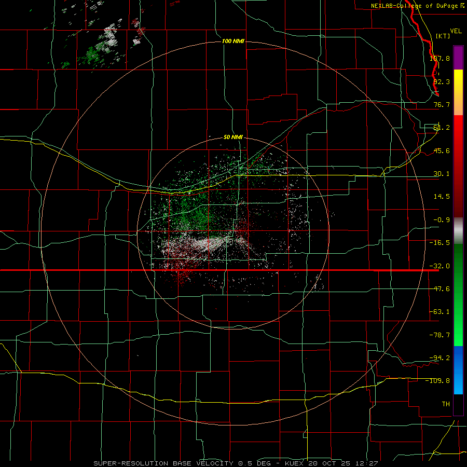Click the -0.9 velocity scale value

pos(442,220)
